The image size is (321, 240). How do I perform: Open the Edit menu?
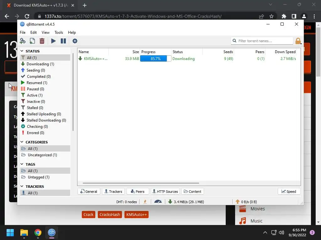[33, 32]
